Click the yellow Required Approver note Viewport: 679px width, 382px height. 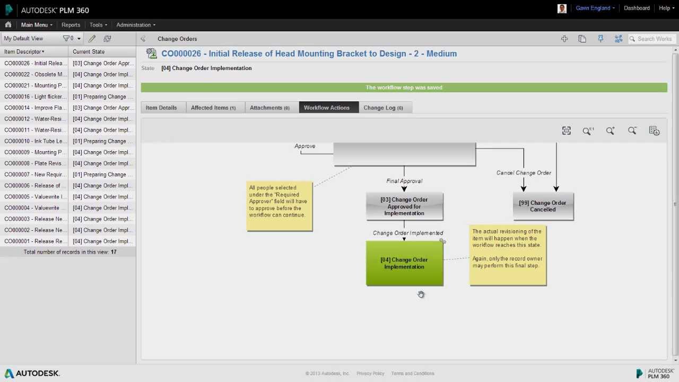tap(280, 206)
